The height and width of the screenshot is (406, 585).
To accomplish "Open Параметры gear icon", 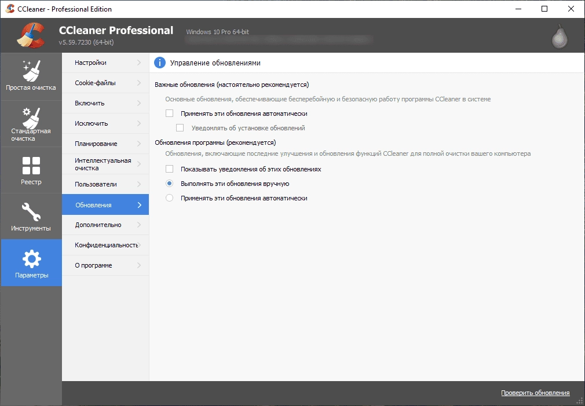I will click(31, 259).
